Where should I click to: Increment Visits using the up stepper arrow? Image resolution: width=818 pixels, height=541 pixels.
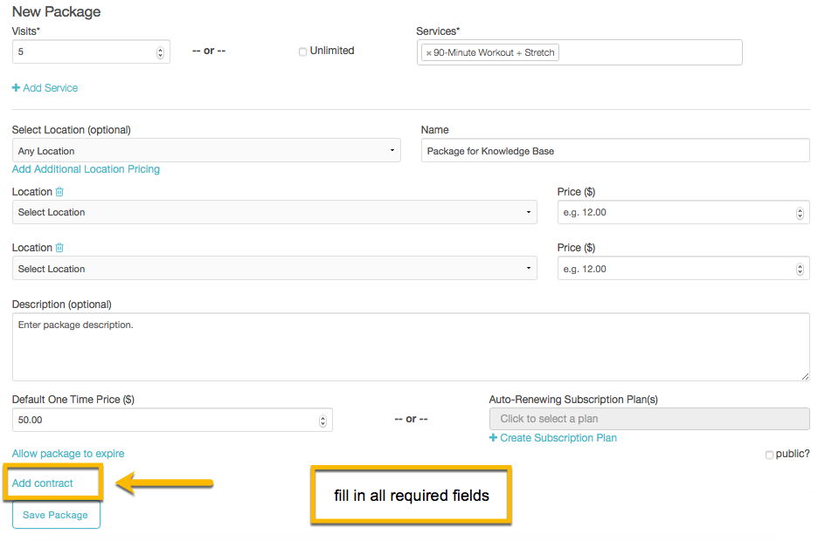coord(160,48)
